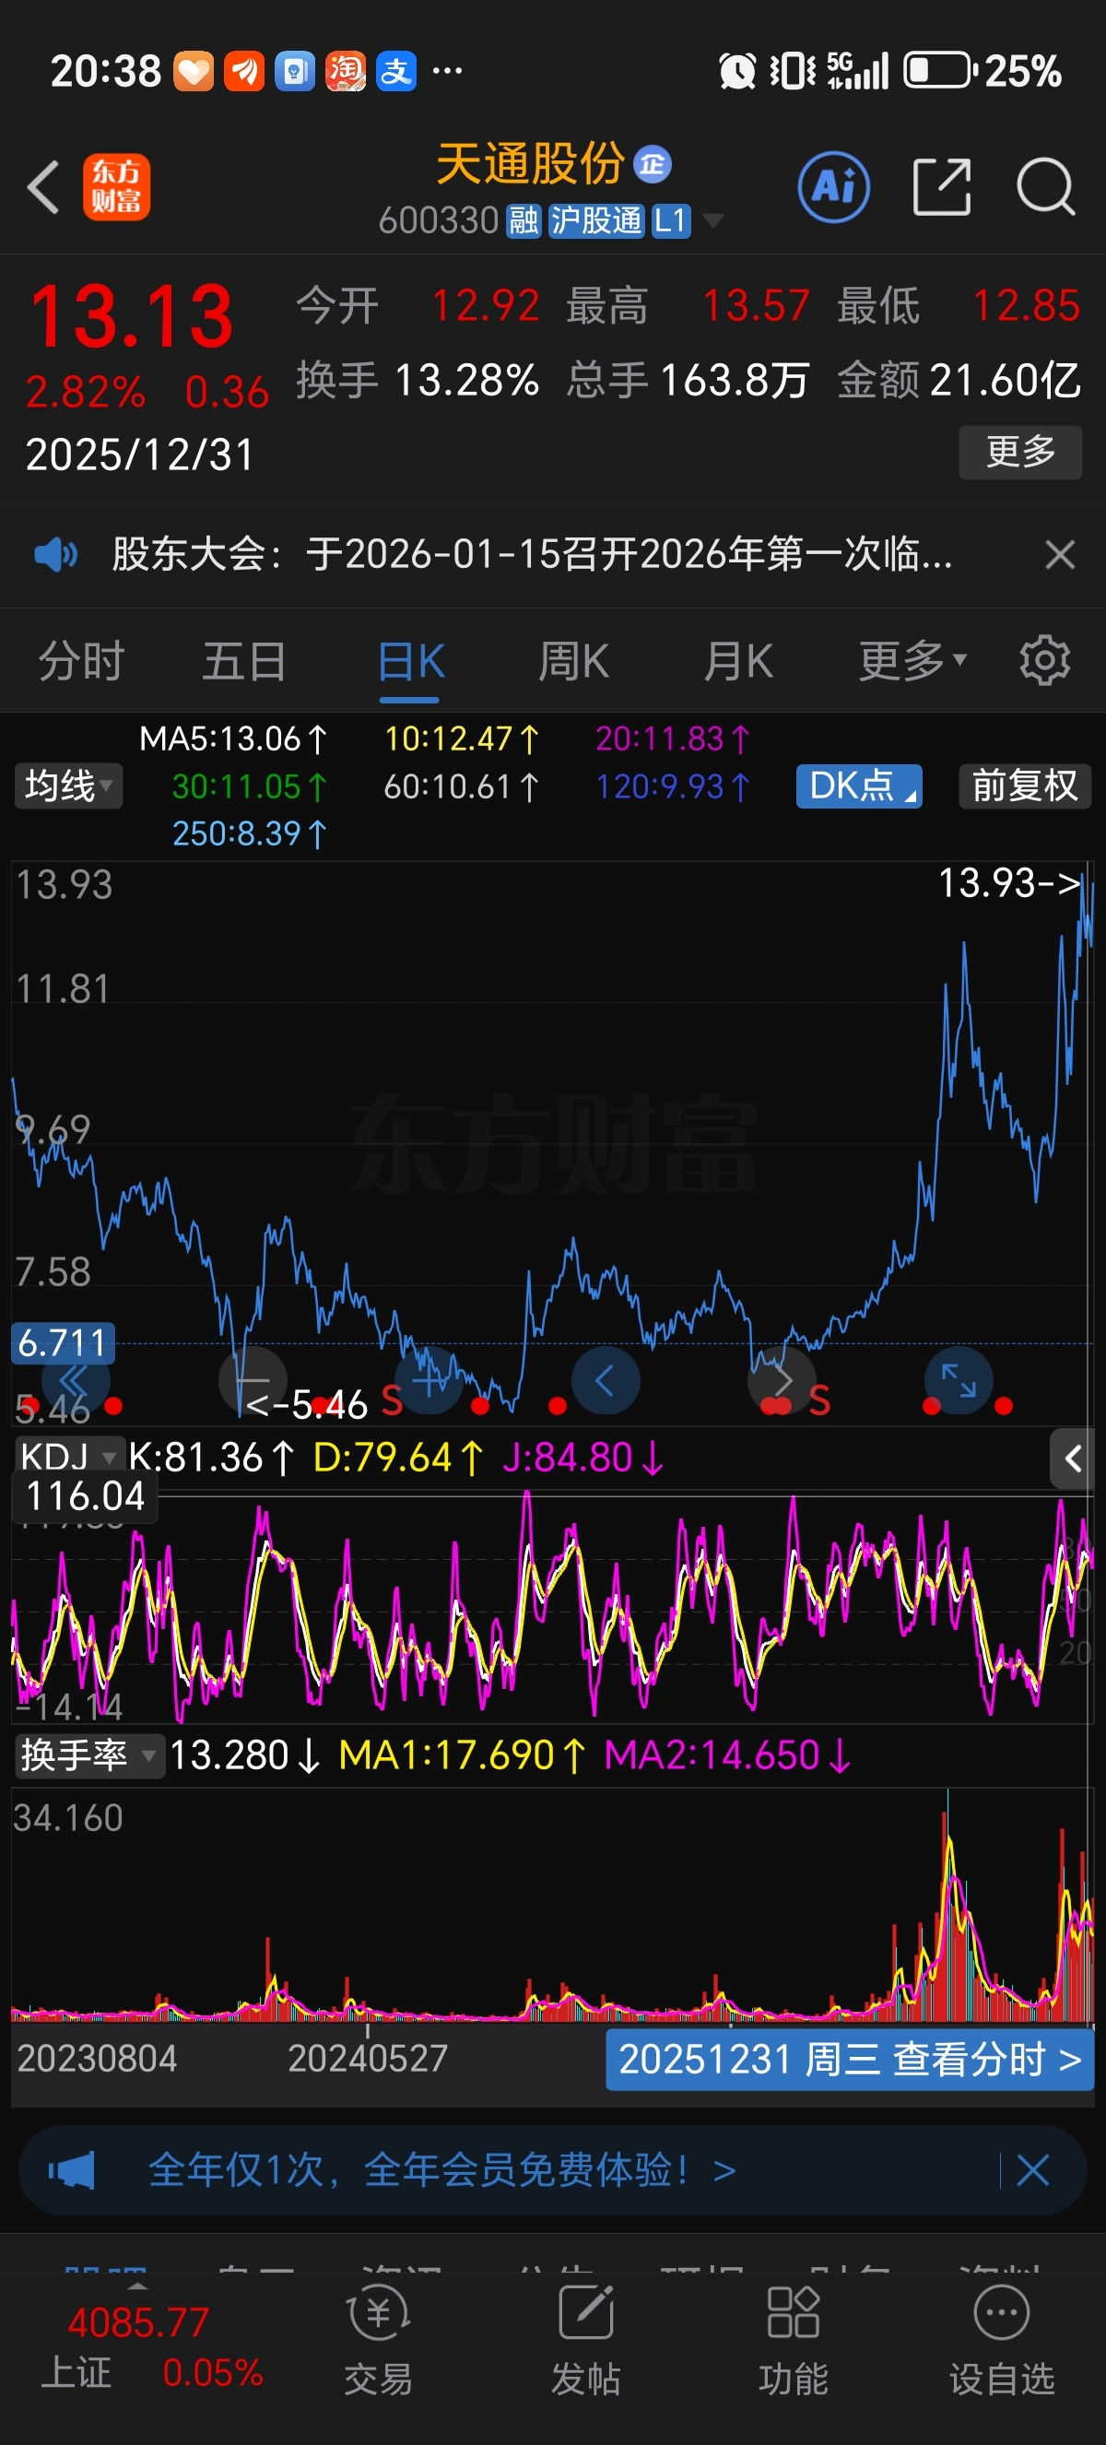
Task: Tap the 融 margin badge
Action: [x=523, y=221]
